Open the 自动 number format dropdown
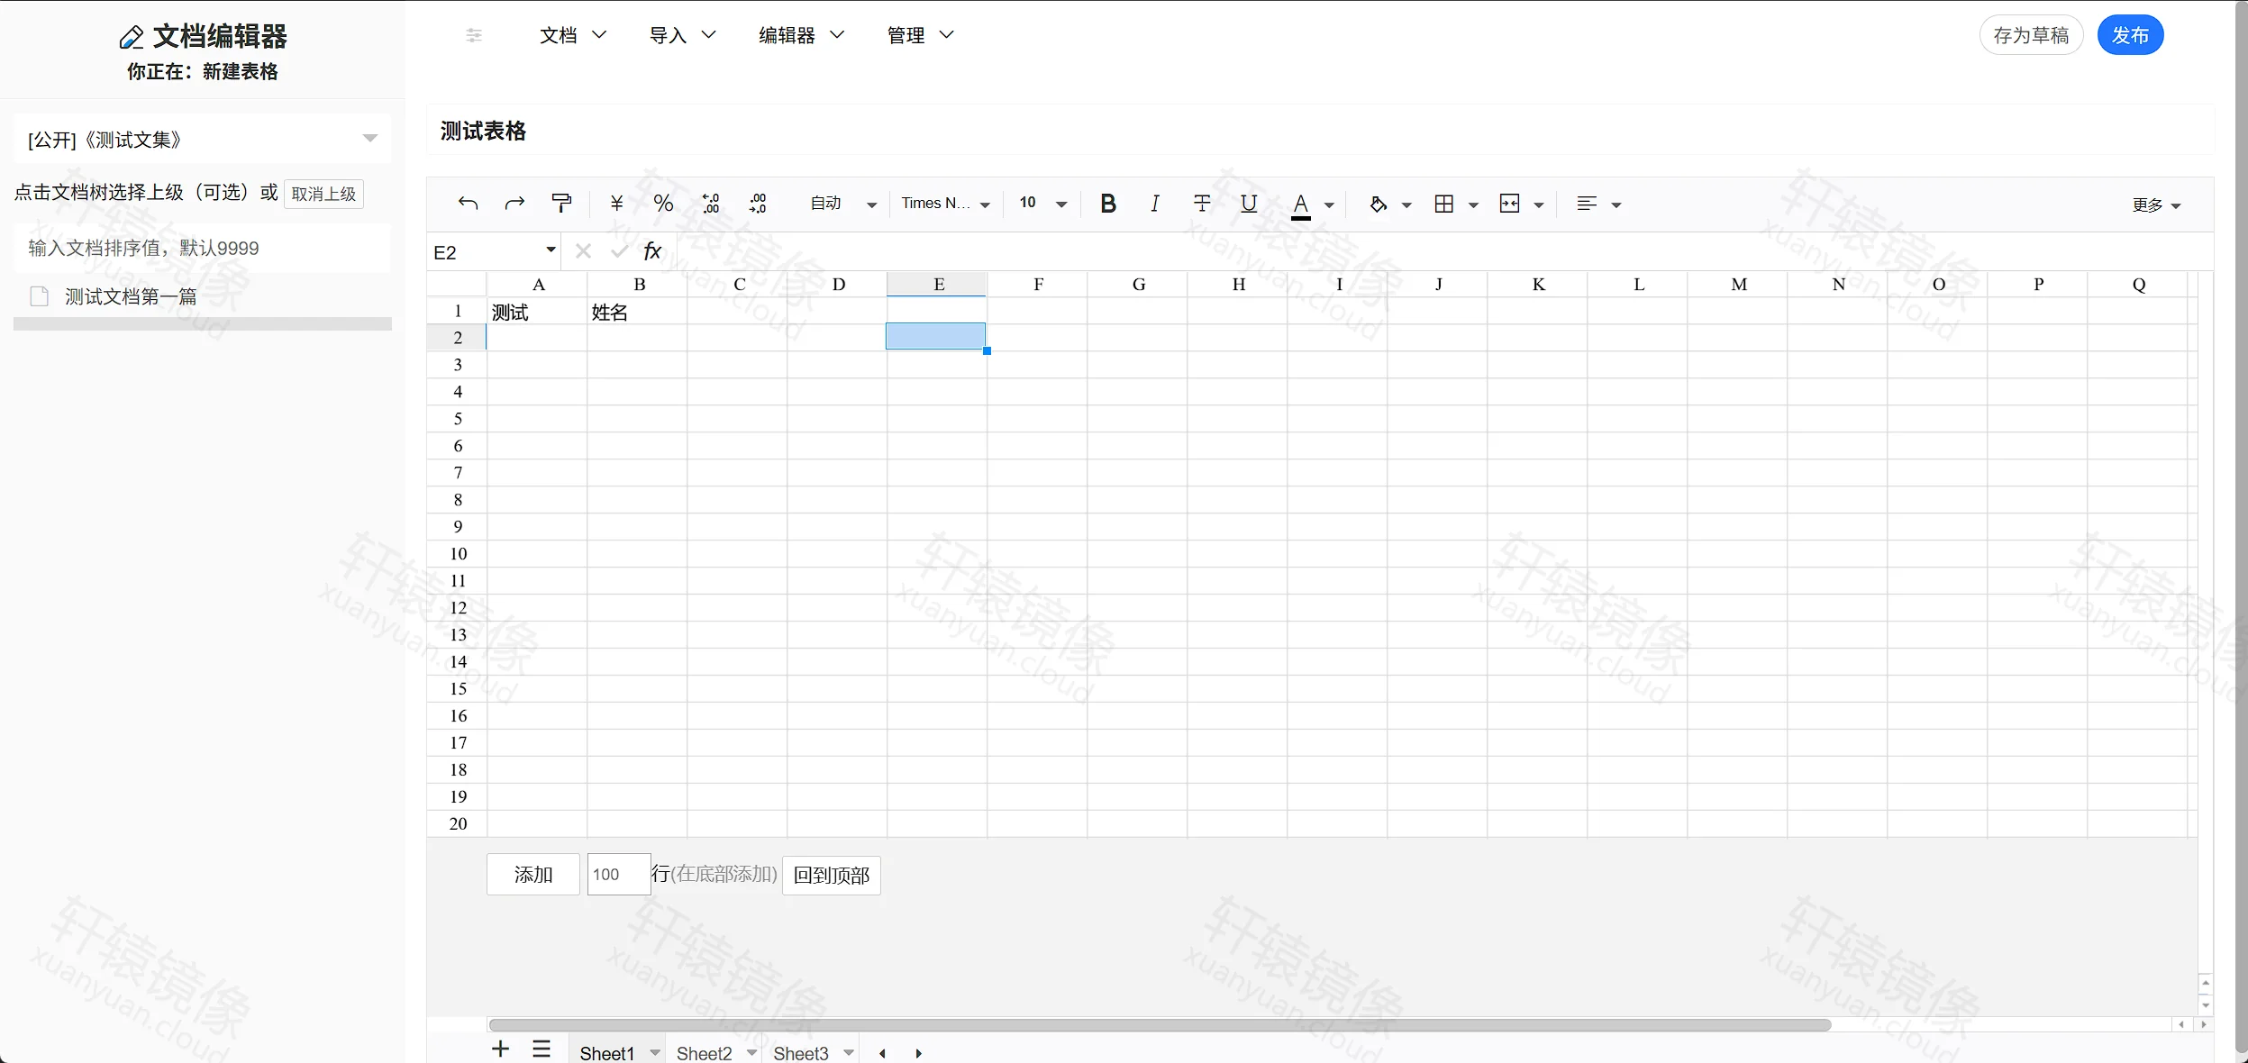 (843, 204)
